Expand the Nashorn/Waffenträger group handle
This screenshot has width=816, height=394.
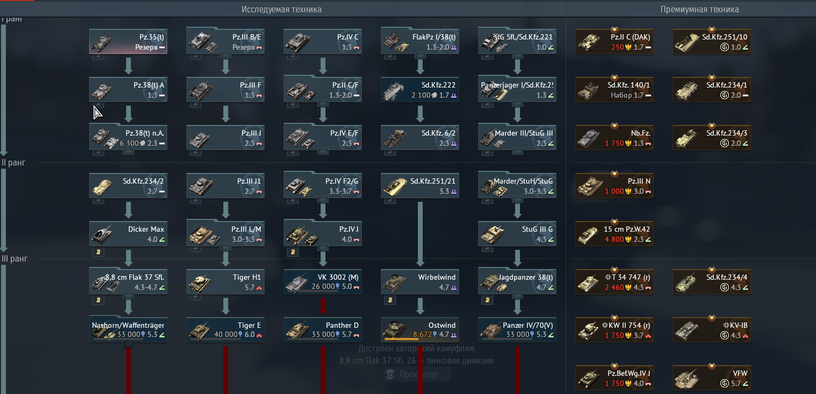pos(128,344)
